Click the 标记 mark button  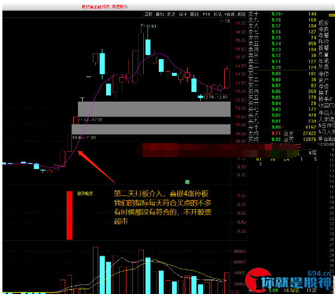click(x=218, y=14)
